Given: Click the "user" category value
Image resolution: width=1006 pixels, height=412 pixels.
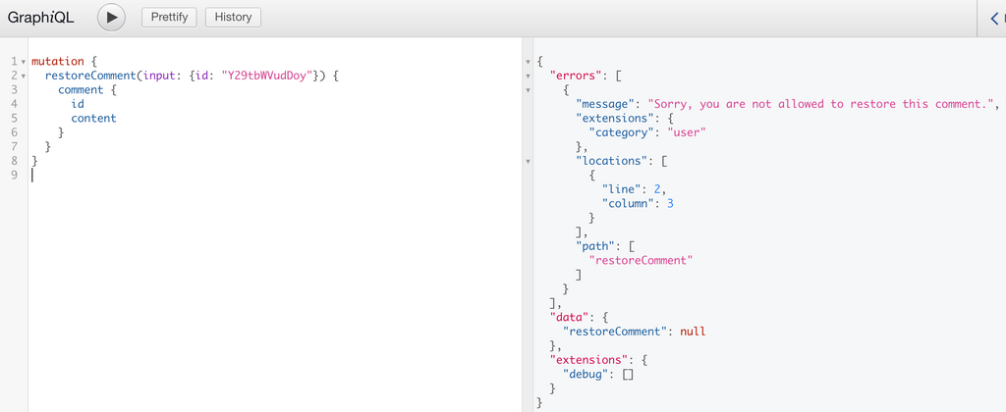Looking at the screenshot, I should pos(687,132).
